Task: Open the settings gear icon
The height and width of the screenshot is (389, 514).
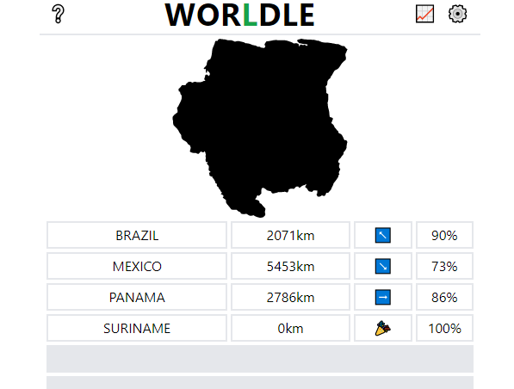Action: click(x=457, y=14)
